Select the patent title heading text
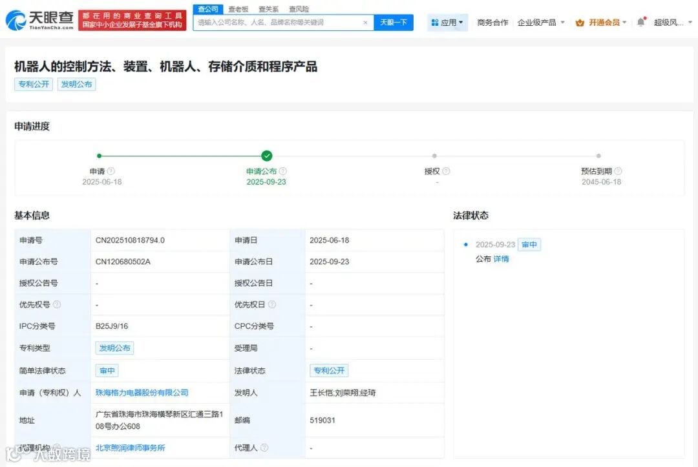 coord(165,67)
